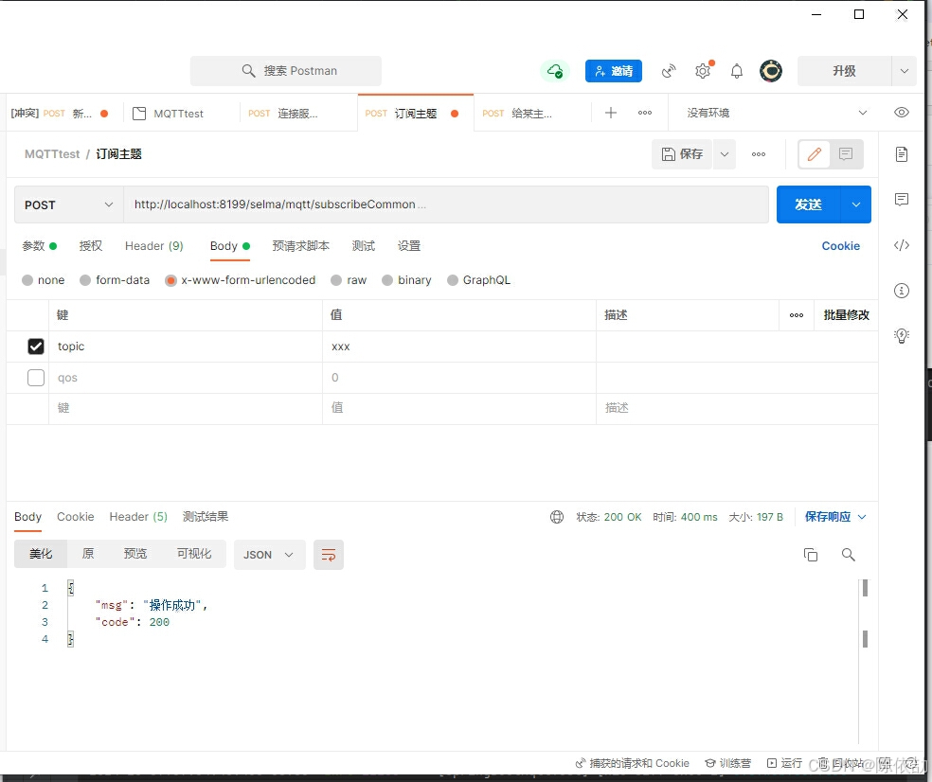Open user avatar menu
Viewport: 932px width, 782px height.
[x=771, y=71]
